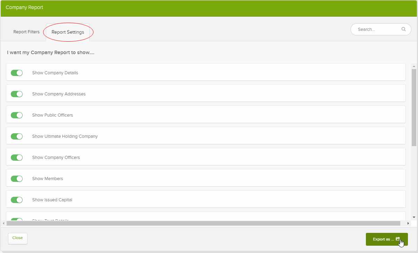Click the vertical scrollbar up arrow
This screenshot has height=253, width=418.
pos(414,66)
